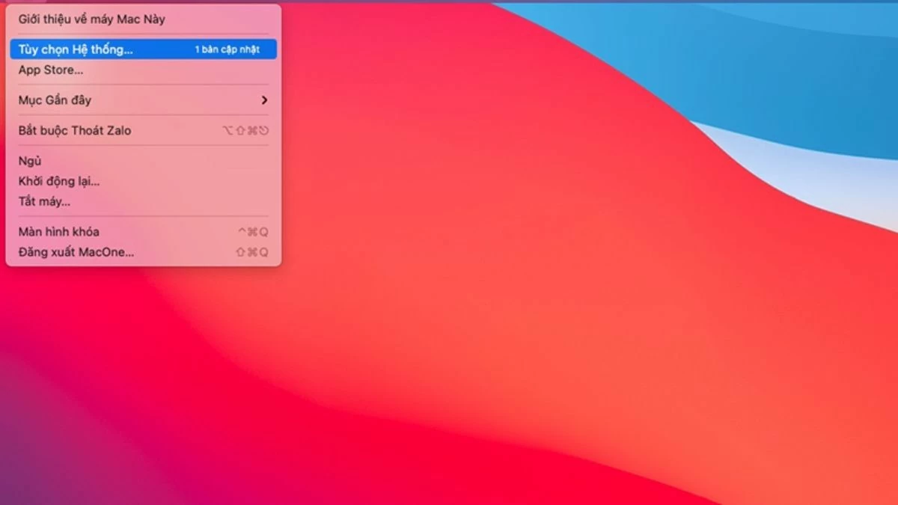Select Bắt buộc Thoát Zalo
Viewport: 898px width, 505px height.
pos(75,130)
